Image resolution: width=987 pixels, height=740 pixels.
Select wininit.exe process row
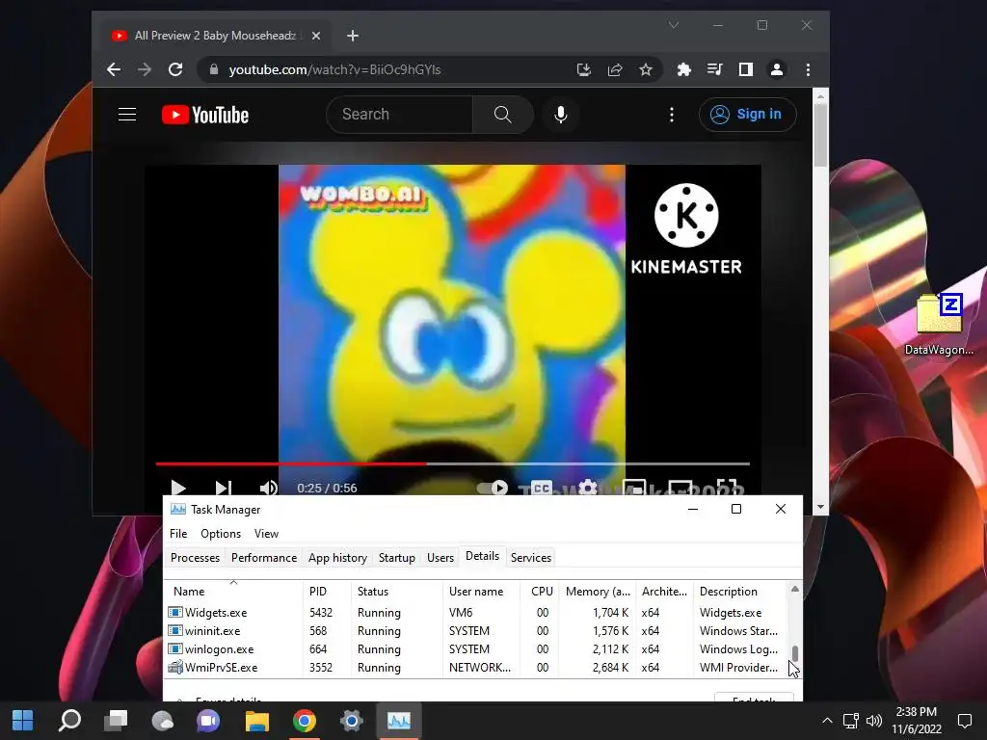(x=475, y=630)
